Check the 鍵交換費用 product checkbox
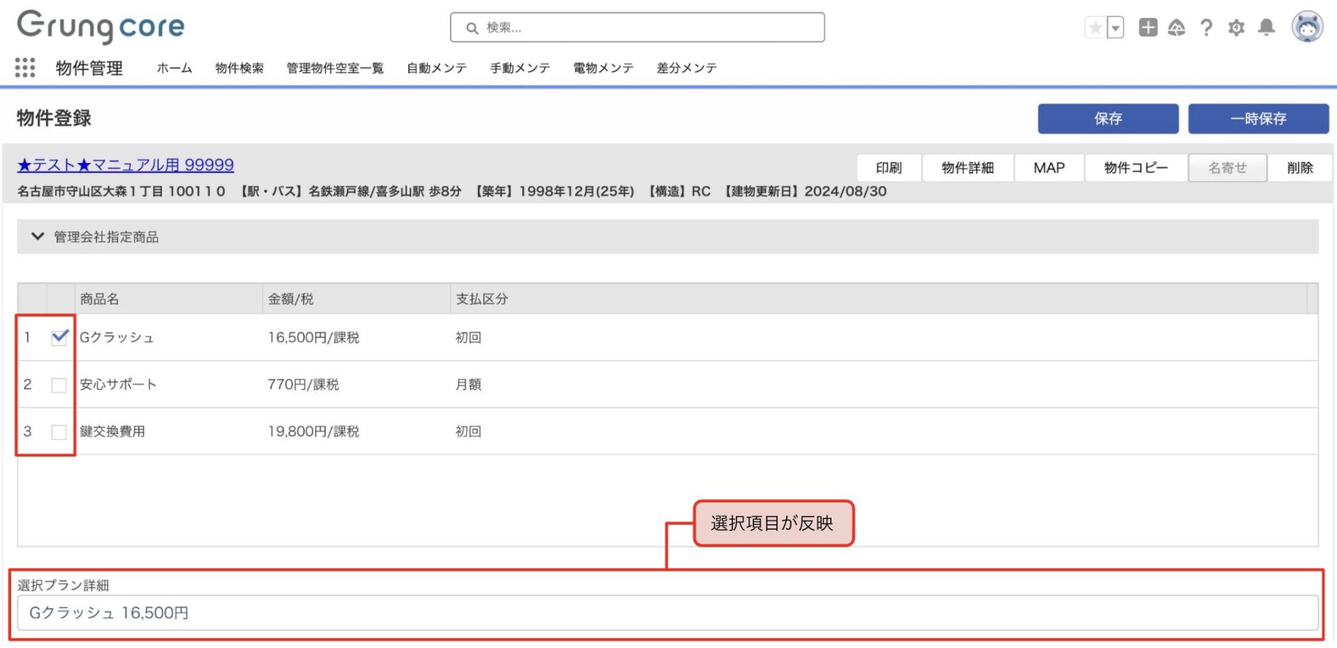1337x648 pixels. (59, 432)
